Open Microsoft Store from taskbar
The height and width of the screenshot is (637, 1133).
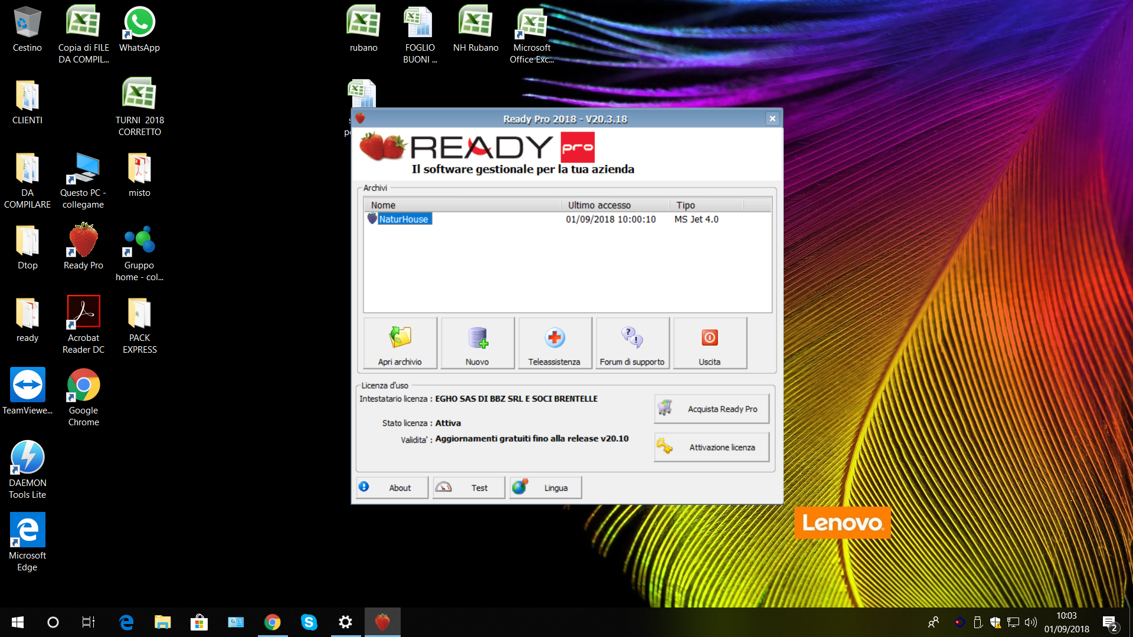[x=199, y=622]
